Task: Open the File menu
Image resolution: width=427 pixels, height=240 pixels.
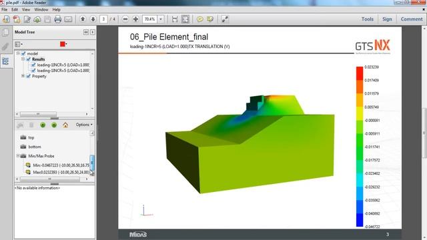Action: point(5,9)
